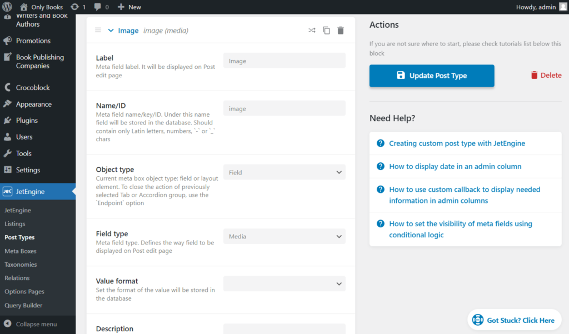Click the Image field title
The height and width of the screenshot is (334, 569).
click(x=128, y=31)
